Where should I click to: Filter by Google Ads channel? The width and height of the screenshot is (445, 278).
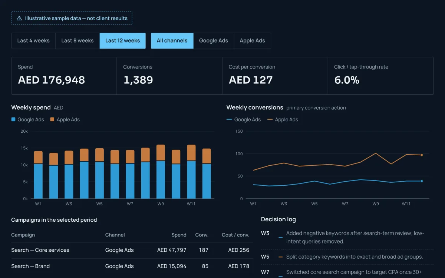point(214,41)
